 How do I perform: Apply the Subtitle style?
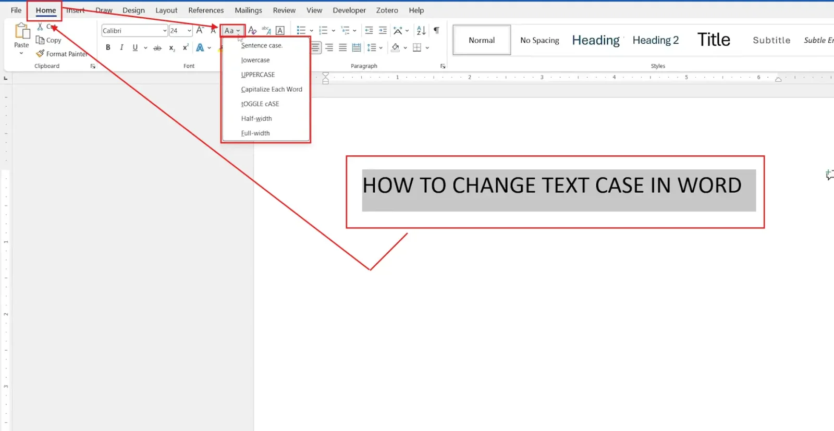tap(771, 40)
